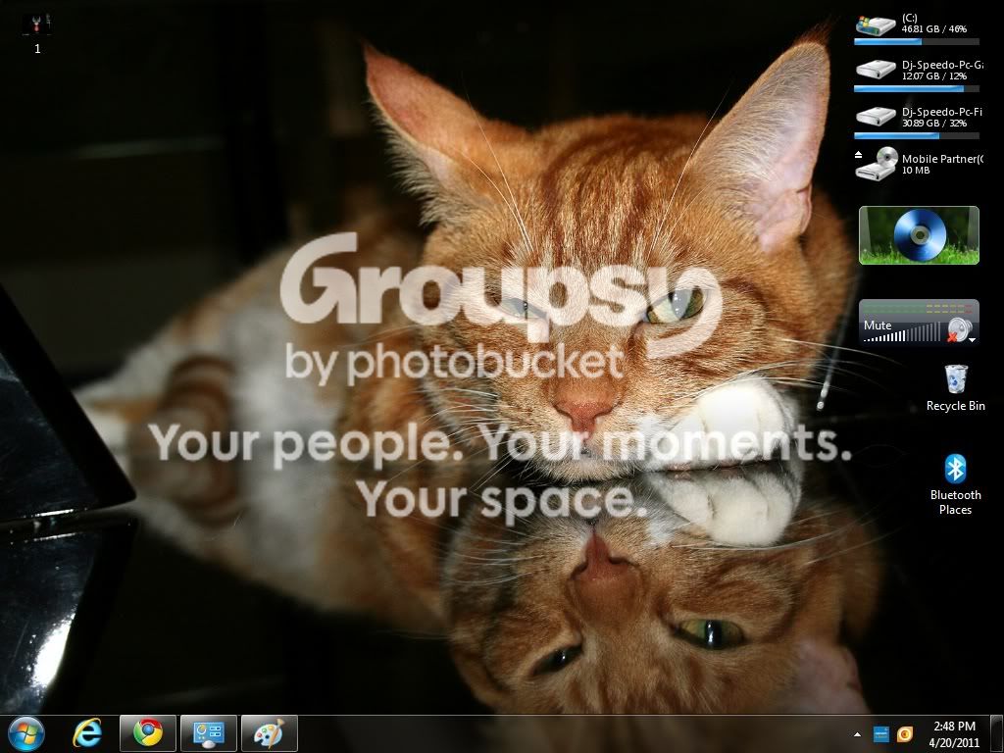Viewport: 1004px width, 753px height.
Task: Show hidden system tray icons
Action: (x=857, y=734)
